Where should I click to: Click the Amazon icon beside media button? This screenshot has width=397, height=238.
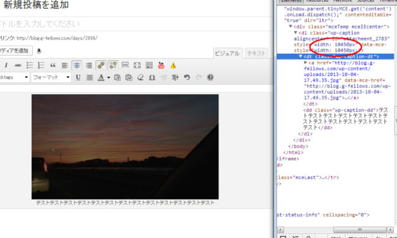[x=39, y=51]
